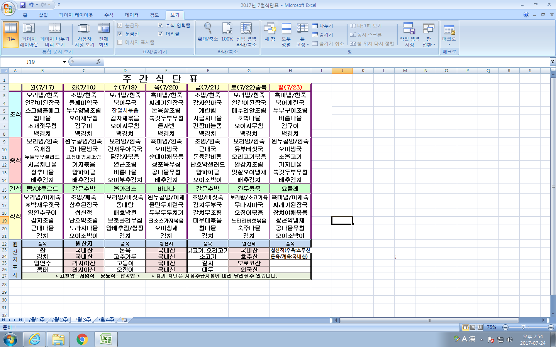The width and height of the screenshot is (556, 347).
Task: Open 페이지 나누기 미리 보기 view
Action: [54, 34]
